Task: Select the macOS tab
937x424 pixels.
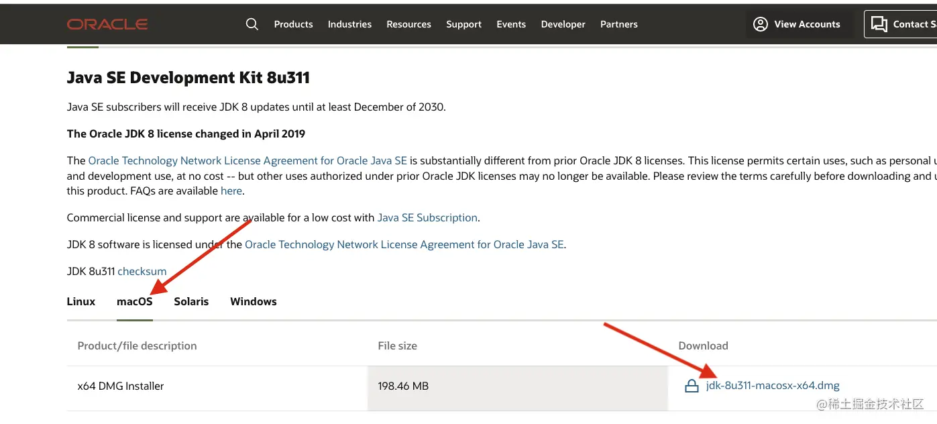Action: point(135,302)
